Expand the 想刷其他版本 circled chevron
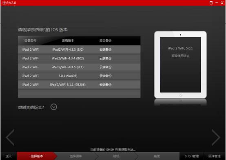This screenshot has height=160, width=226. (54, 107)
